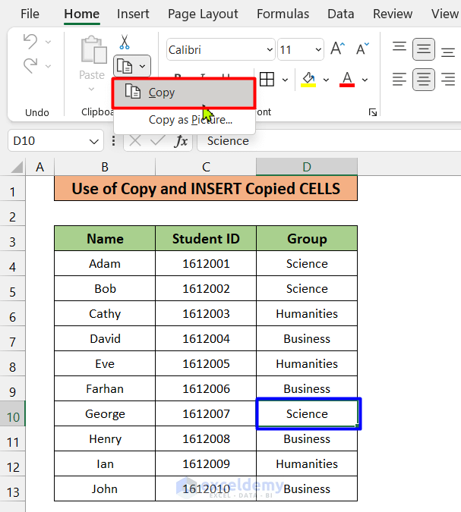Screen dimensions: 461x512
Task: Toggle center horizontal alignment
Action: (424, 79)
